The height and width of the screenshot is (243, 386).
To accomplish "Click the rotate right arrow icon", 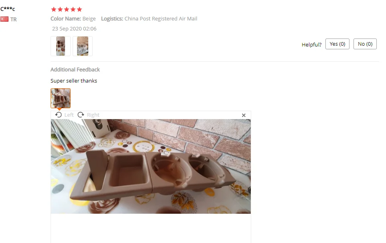I will [x=81, y=115].
